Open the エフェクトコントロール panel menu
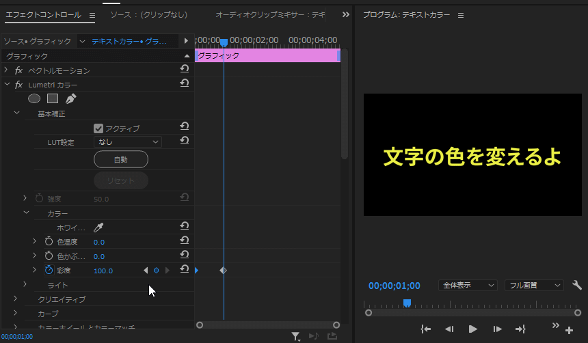 pyautogui.click(x=92, y=15)
